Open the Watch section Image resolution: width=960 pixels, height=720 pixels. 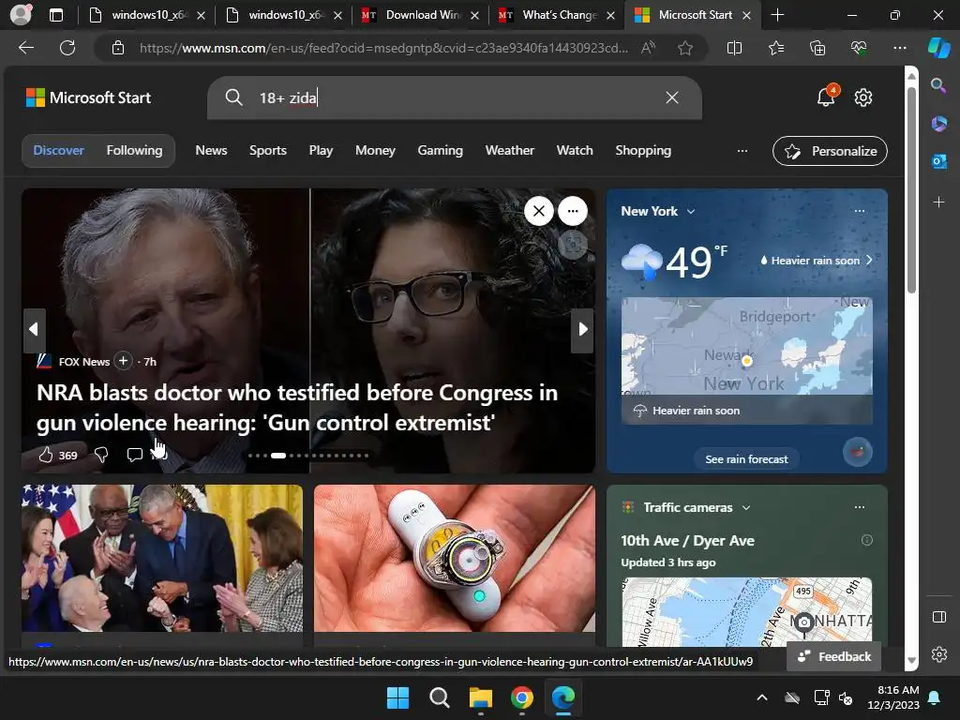coord(575,151)
